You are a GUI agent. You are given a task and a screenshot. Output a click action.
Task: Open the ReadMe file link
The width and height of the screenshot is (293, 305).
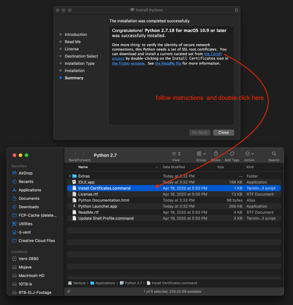point(168,63)
